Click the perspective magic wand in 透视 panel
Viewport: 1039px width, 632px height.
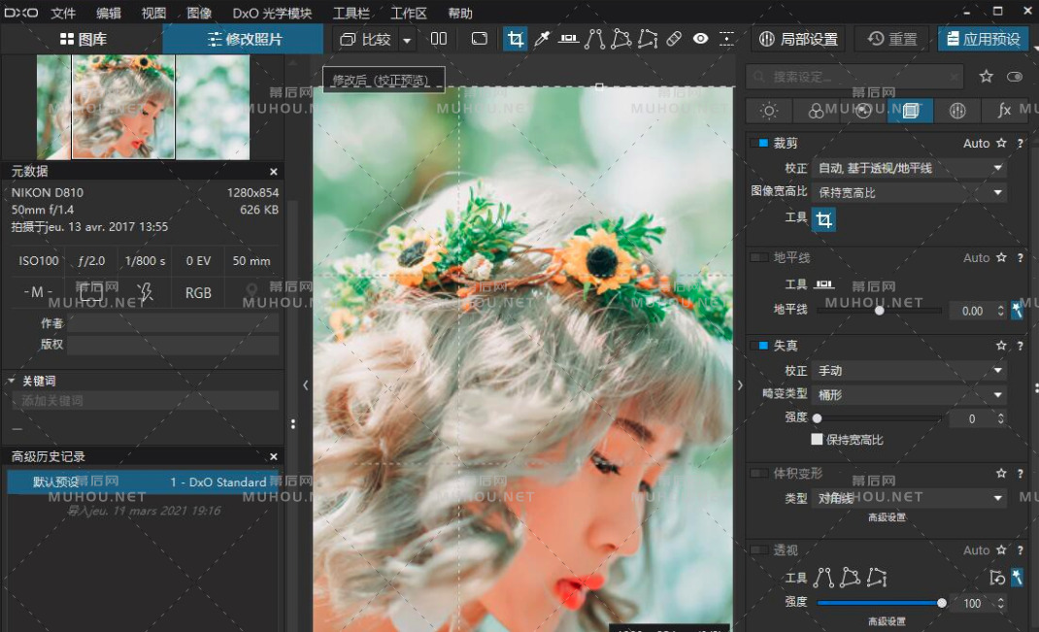(1017, 578)
